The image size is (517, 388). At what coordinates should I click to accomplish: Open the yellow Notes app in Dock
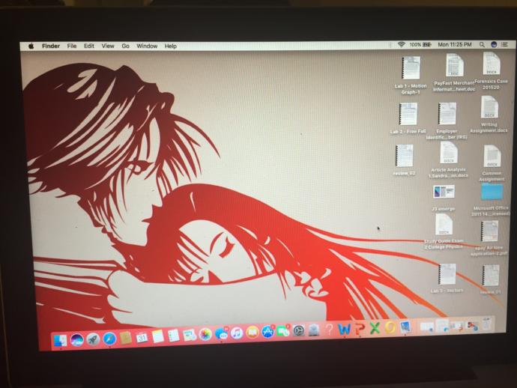157,336
